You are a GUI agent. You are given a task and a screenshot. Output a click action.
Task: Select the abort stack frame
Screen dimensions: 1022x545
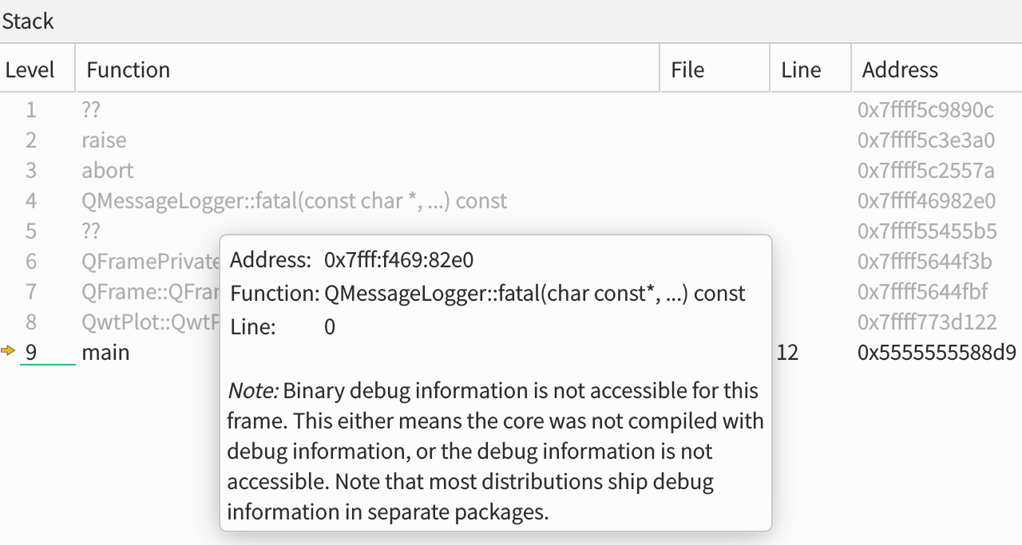[x=107, y=171]
